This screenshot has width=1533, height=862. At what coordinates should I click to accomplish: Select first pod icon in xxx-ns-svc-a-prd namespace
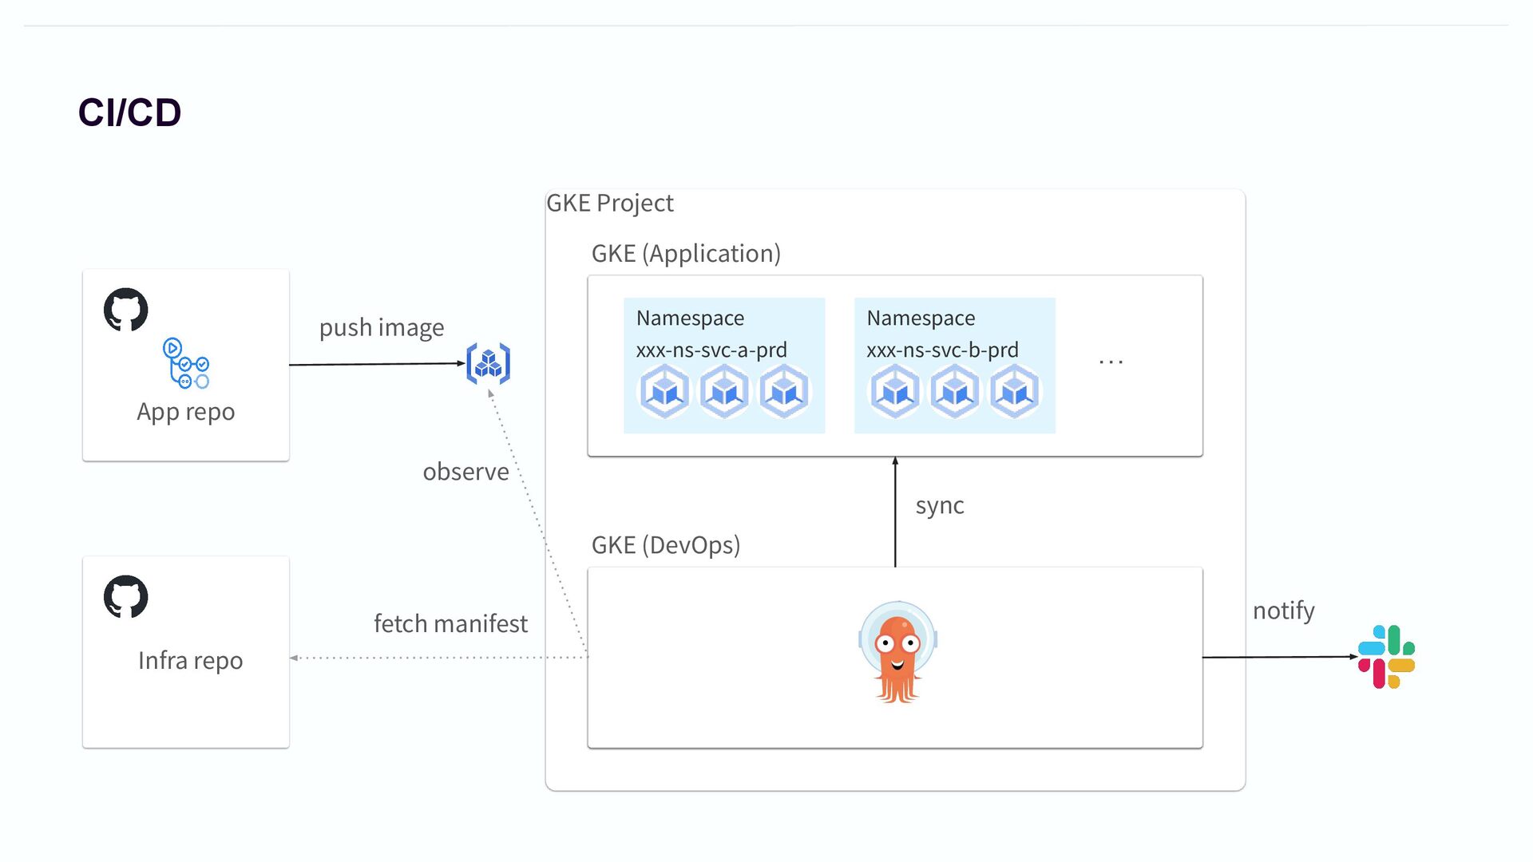(x=664, y=391)
